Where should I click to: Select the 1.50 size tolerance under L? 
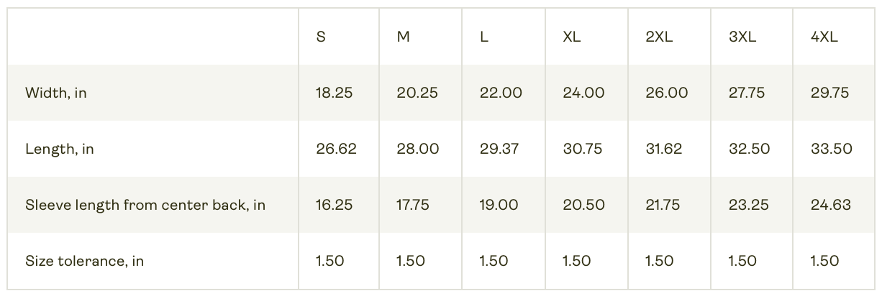494,261
